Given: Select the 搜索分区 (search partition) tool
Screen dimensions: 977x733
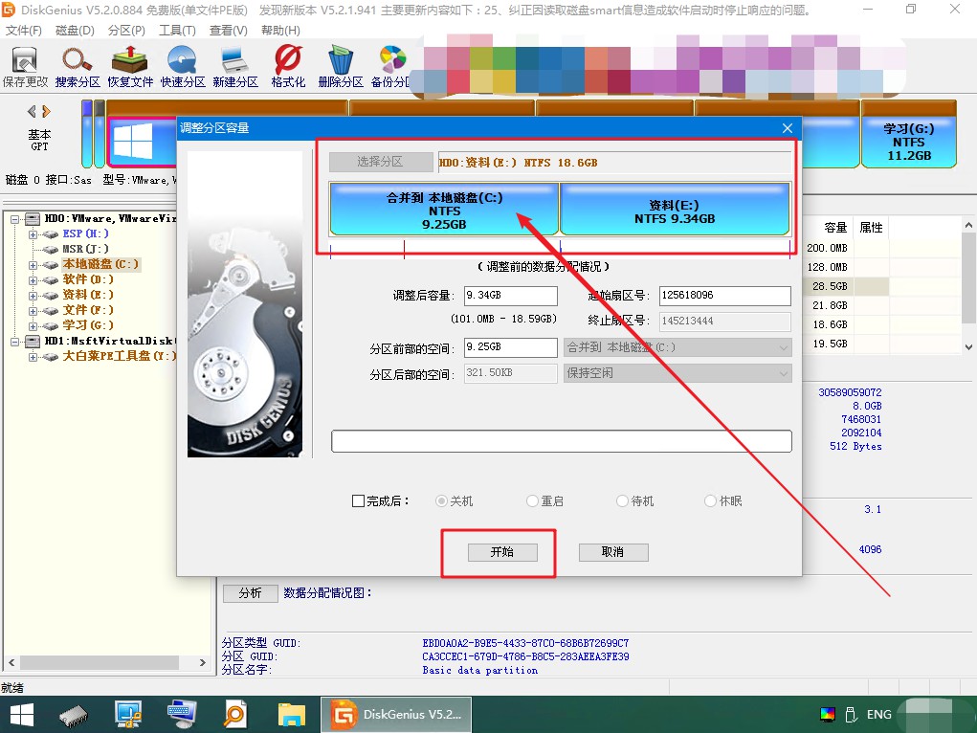Looking at the screenshot, I should pos(78,65).
